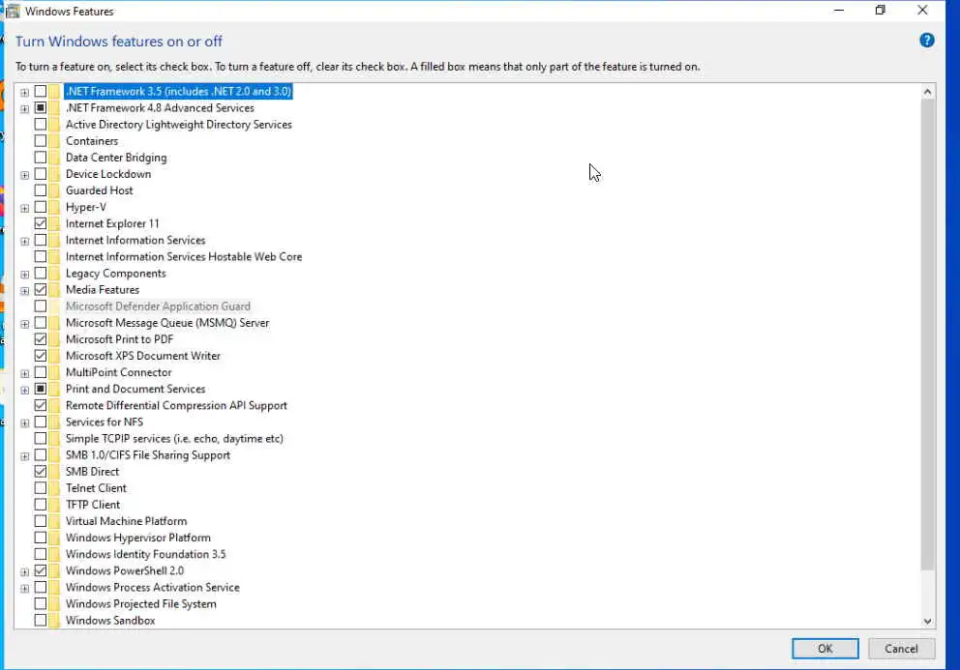Click the vertical scrollbar thumb
960x670 pixels.
coord(927,335)
